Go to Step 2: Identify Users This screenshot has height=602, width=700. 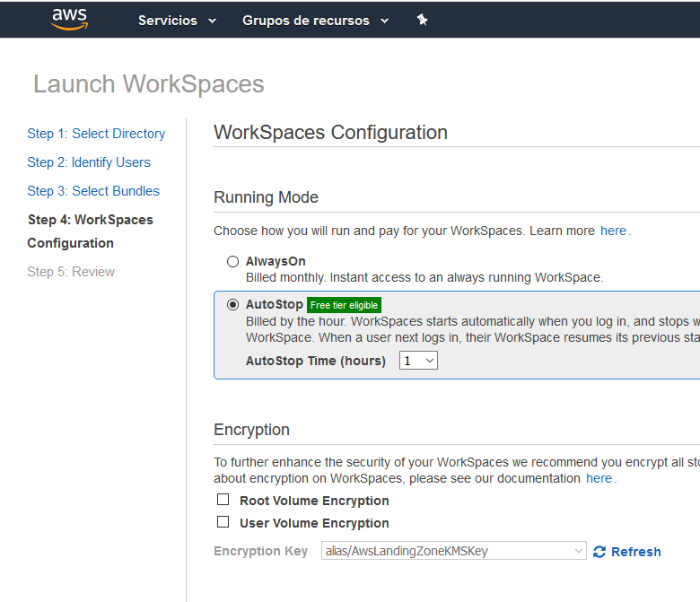89,162
